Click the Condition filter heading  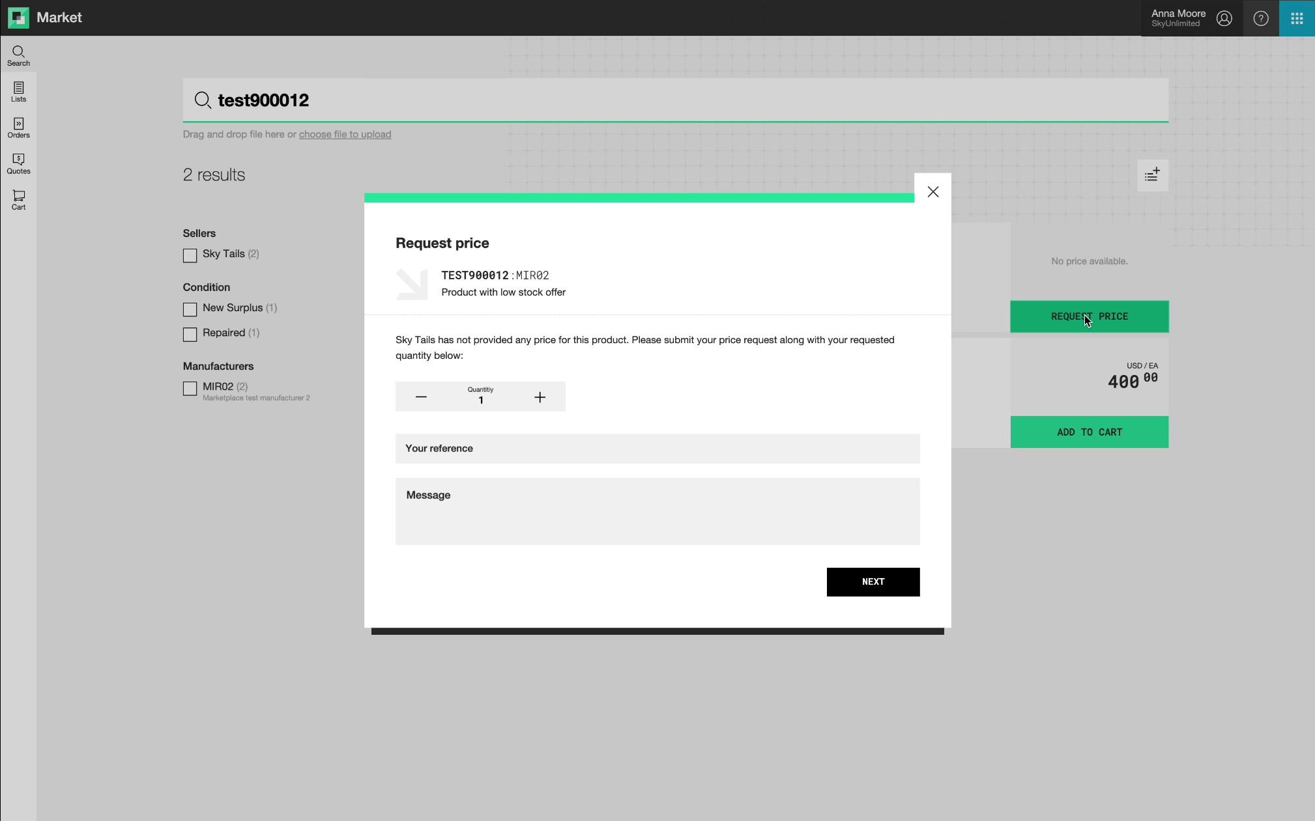[x=206, y=287]
